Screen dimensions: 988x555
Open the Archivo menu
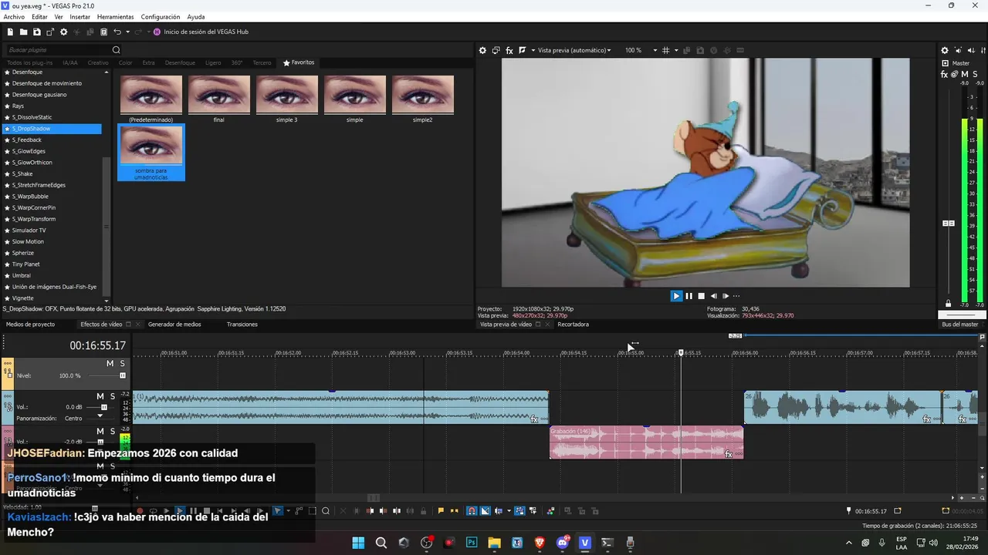coord(14,16)
